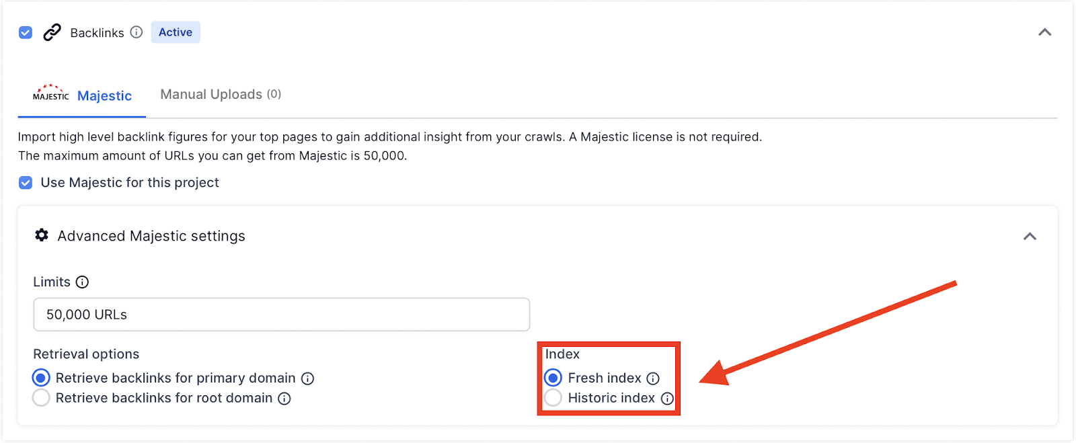Click info icon next to Historic index
This screenshot has height=443, width=1076.
[667, 399]
